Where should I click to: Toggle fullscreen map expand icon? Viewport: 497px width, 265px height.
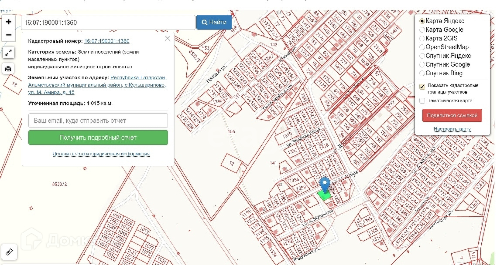tap(9, 53)
